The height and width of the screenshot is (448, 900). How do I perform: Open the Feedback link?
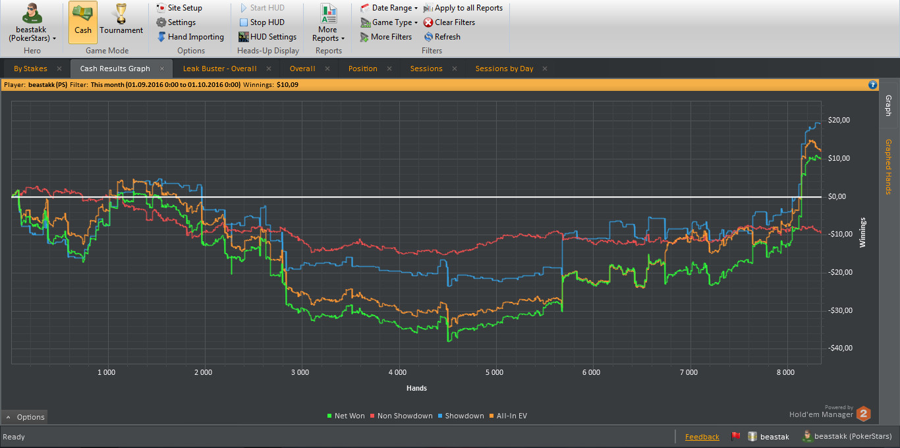702,437
